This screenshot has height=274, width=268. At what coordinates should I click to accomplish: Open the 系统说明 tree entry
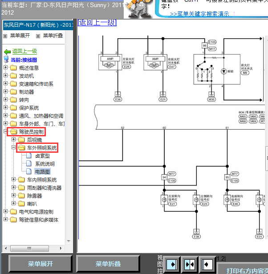(45, 164)
